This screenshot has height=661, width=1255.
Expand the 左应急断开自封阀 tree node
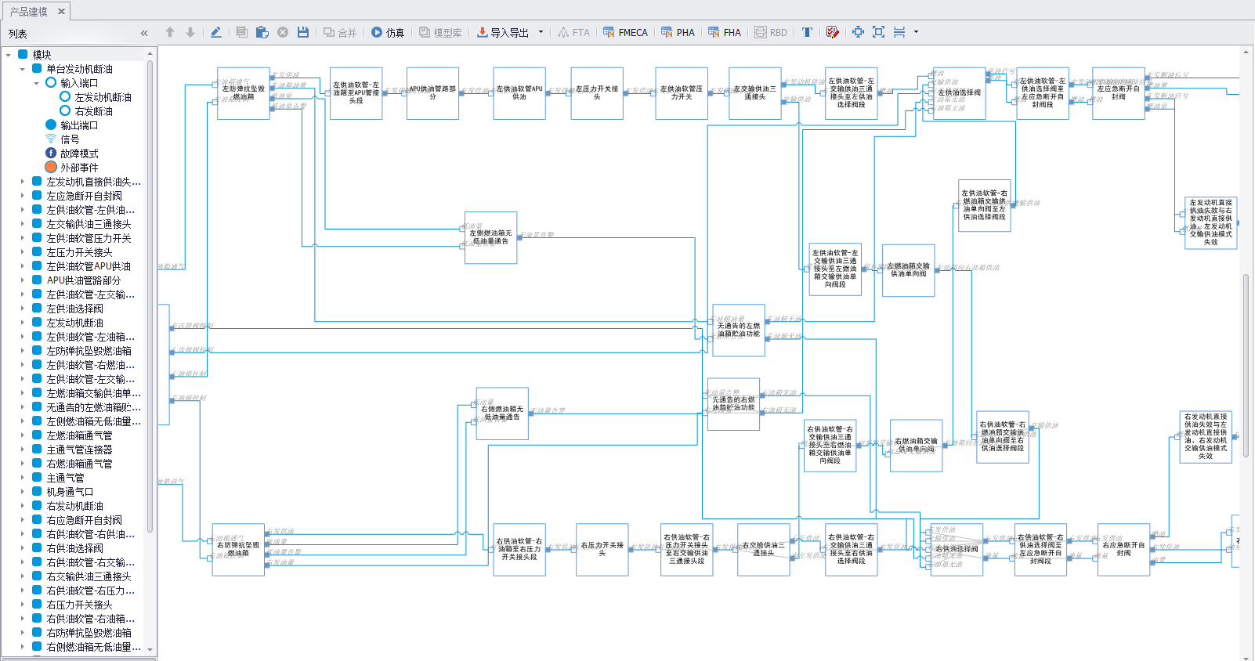point(23,196)
